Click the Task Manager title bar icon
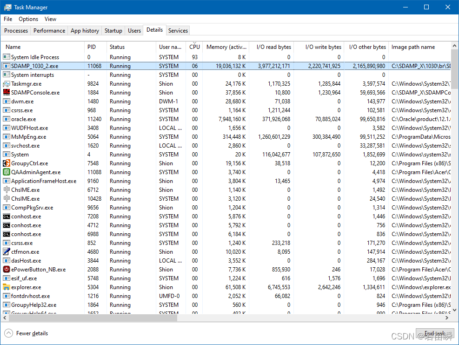 click(x=7, y=7)
